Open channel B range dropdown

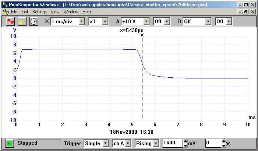coord(208,22)
